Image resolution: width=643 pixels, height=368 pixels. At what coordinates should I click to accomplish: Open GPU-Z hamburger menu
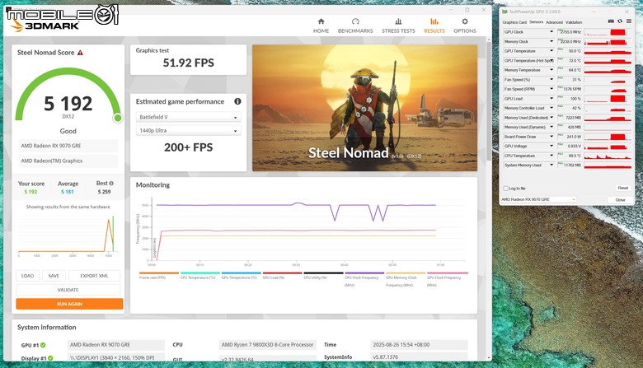(629, 21)
